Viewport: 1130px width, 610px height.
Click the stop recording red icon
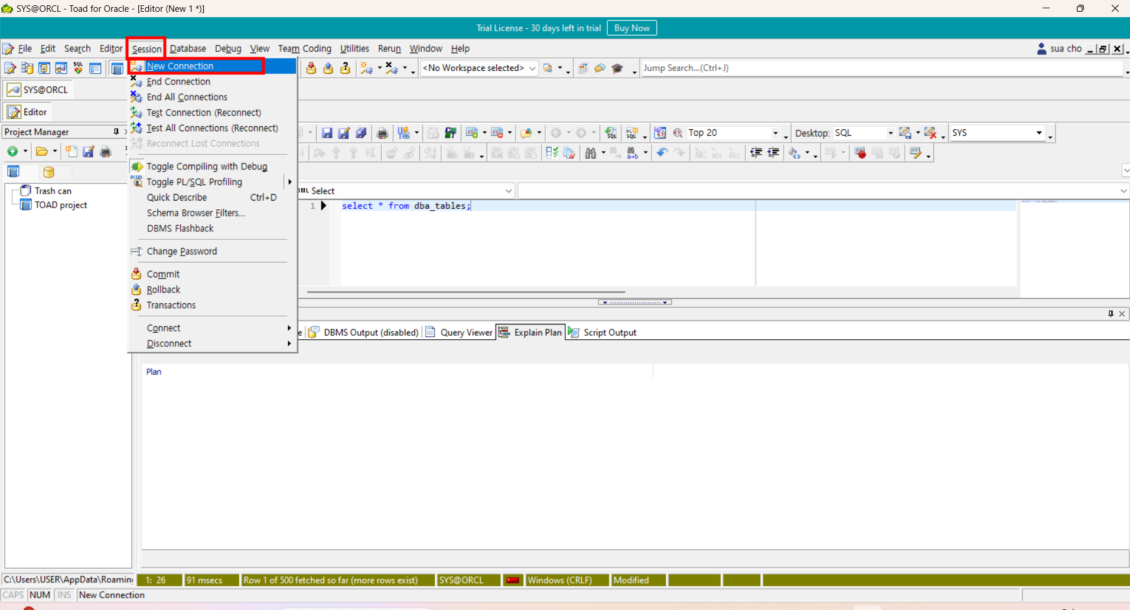pyautogui.click(x=861, y=153)
